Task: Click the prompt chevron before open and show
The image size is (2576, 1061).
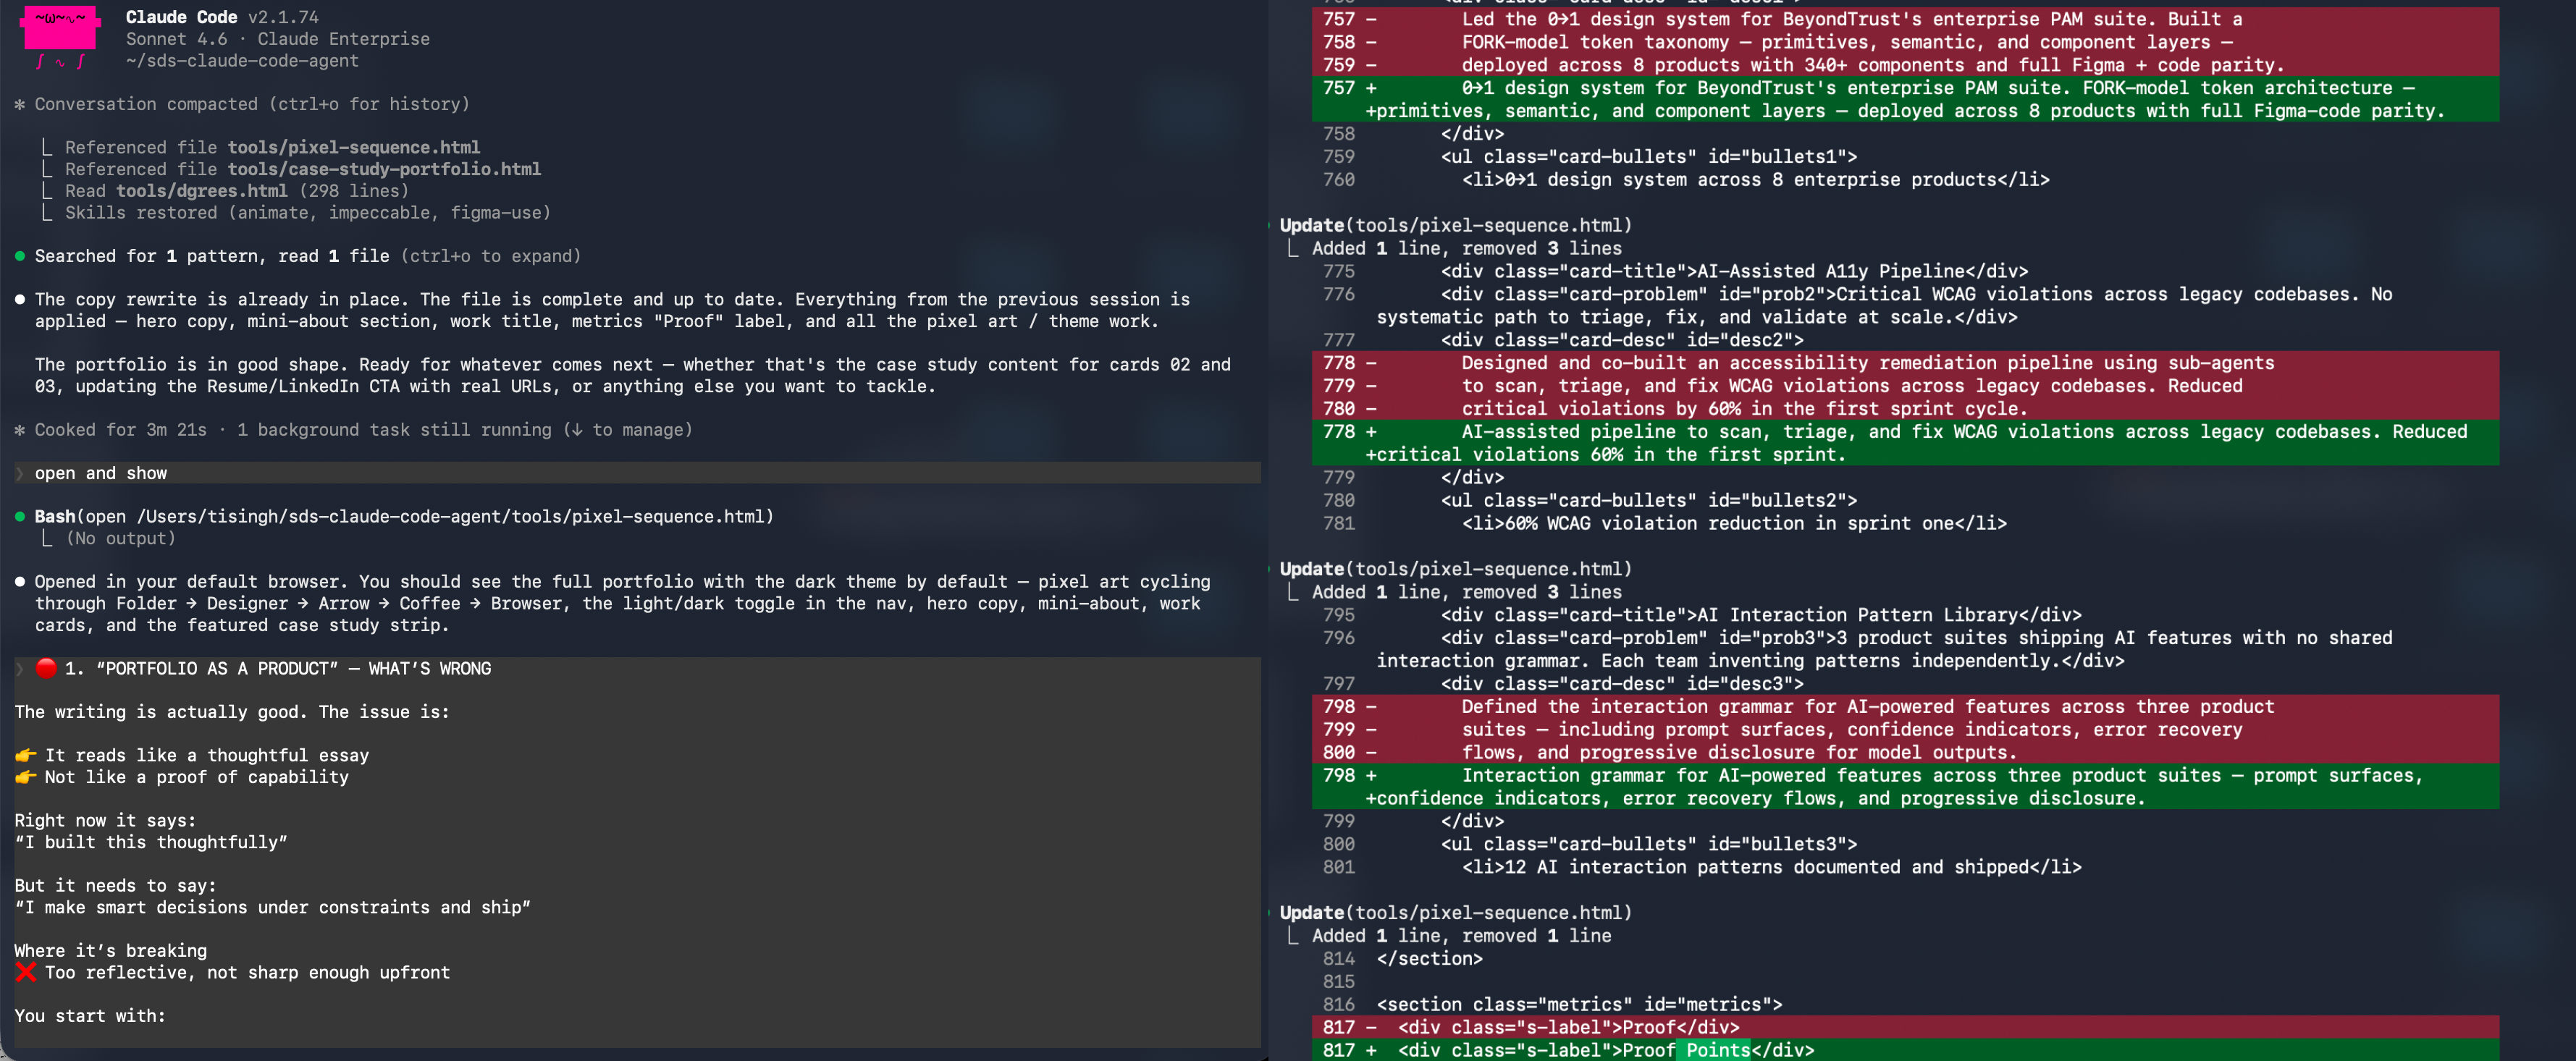Action: (20, 473)
